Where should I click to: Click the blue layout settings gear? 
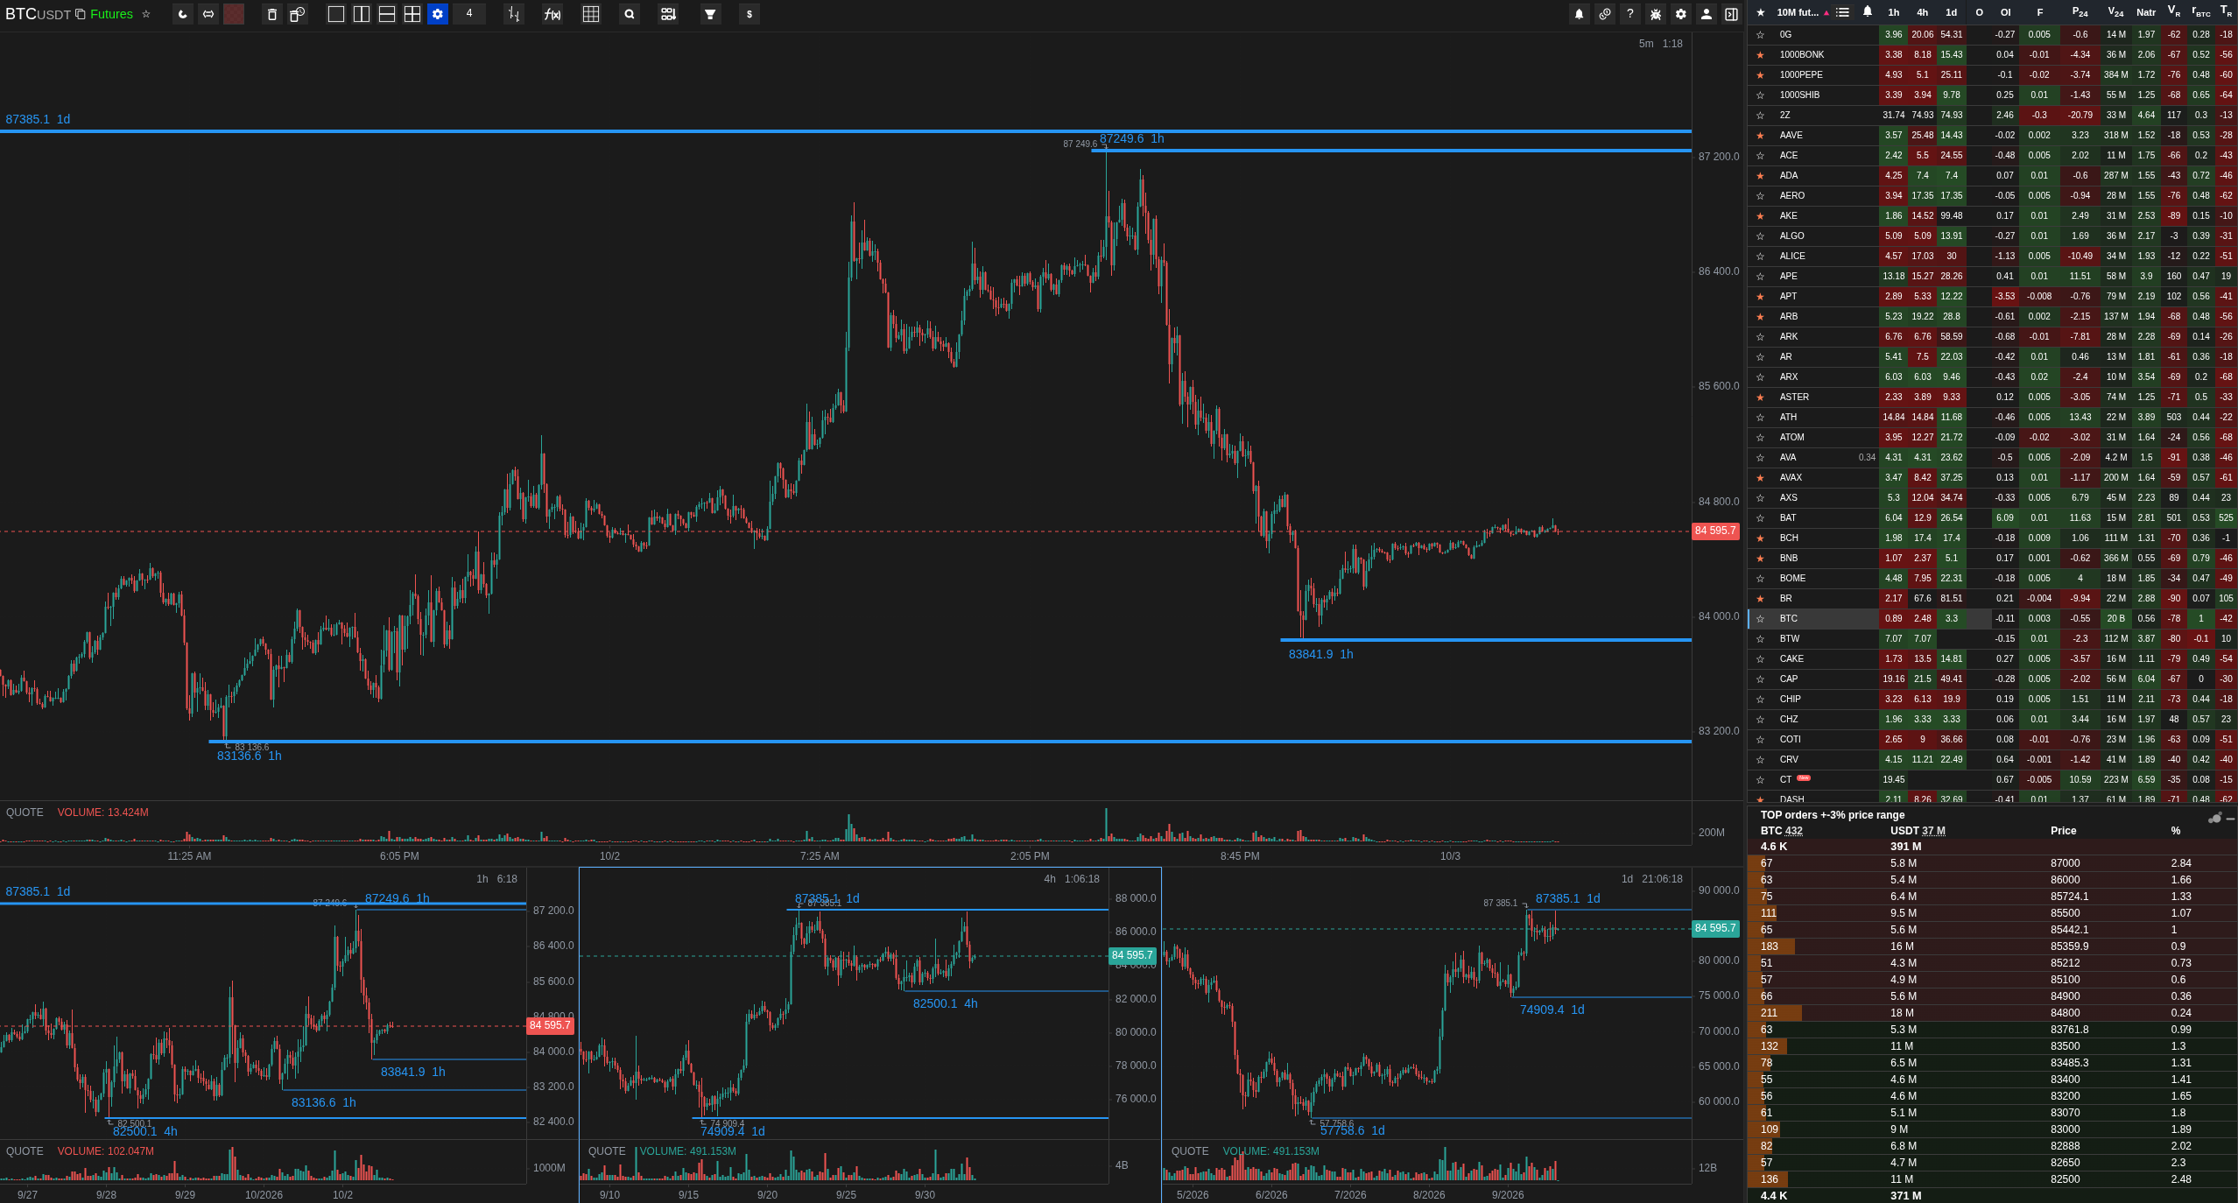click(x=438, y=14)
